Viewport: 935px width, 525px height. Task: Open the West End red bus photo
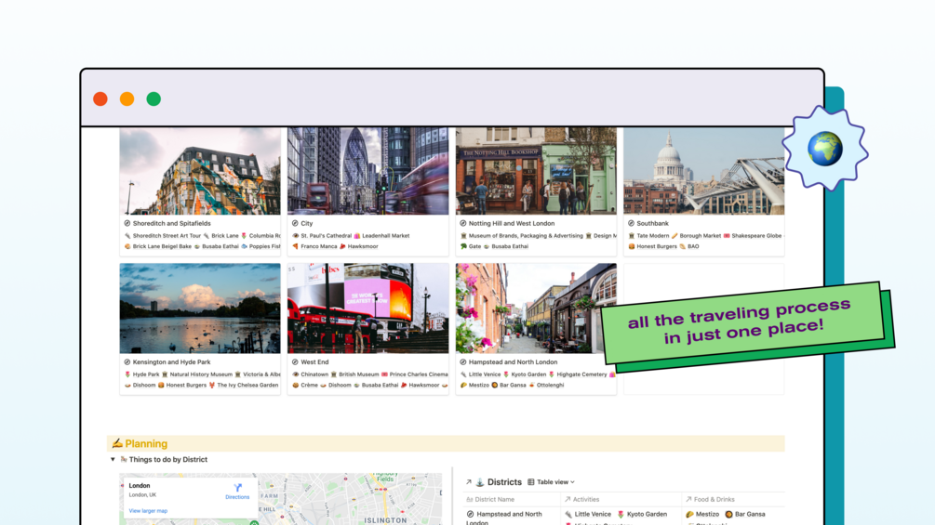(367, 308)
